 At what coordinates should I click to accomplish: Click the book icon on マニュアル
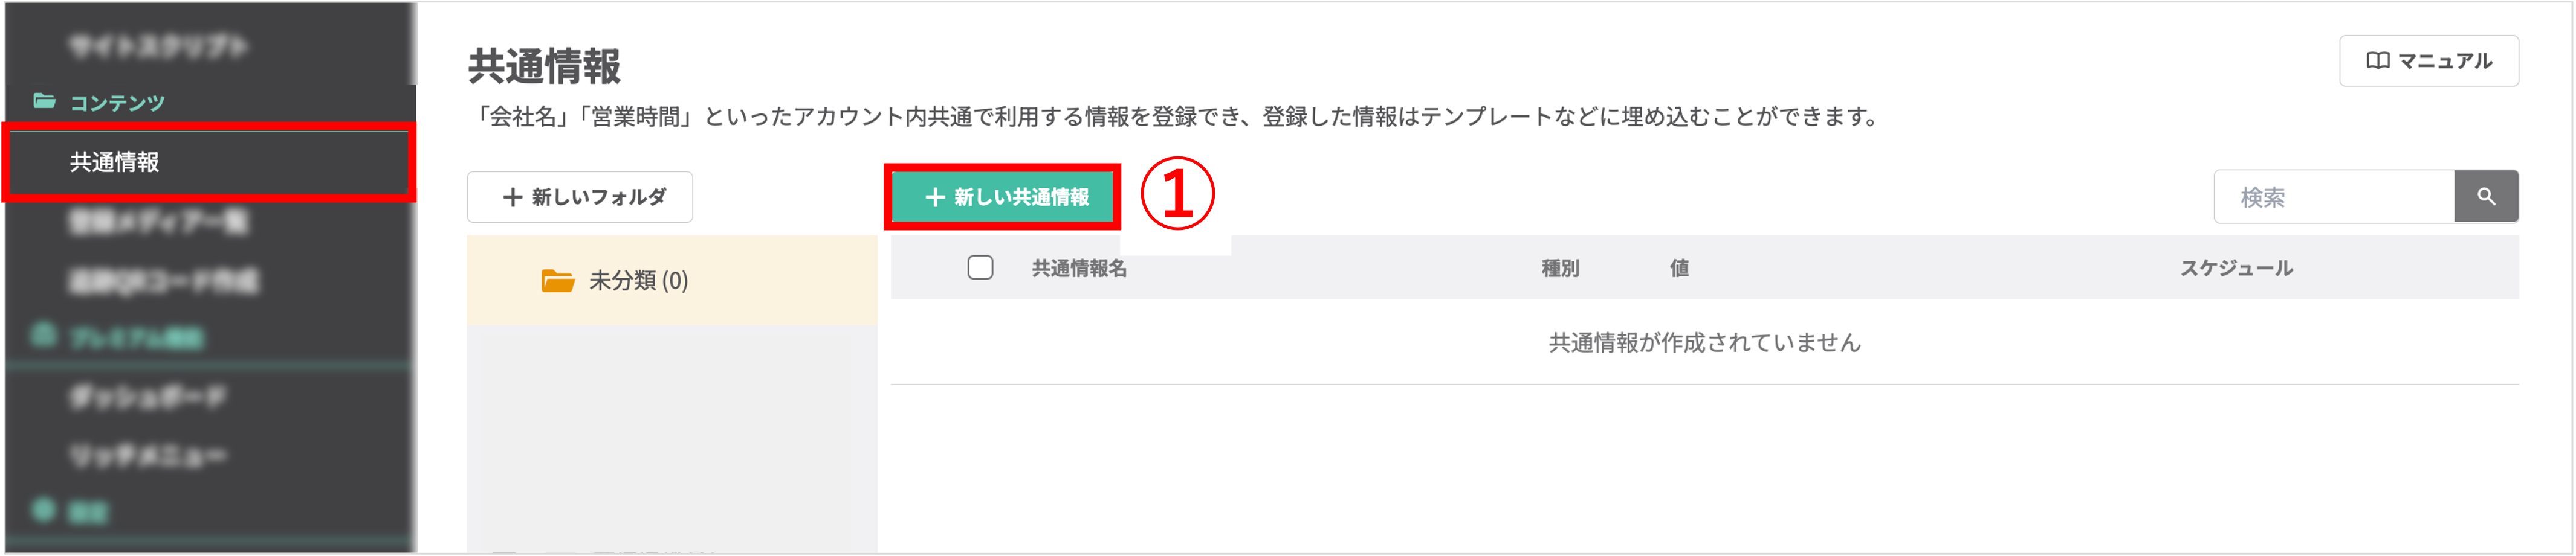point(2377,61)
